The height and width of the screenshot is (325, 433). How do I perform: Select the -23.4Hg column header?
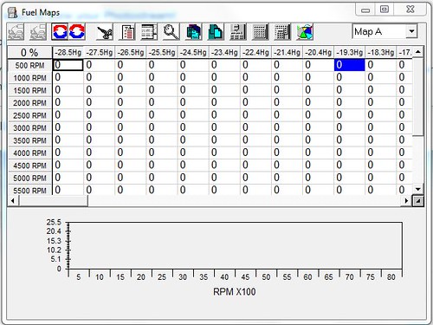pyautogui.click(x=224, y=53)
